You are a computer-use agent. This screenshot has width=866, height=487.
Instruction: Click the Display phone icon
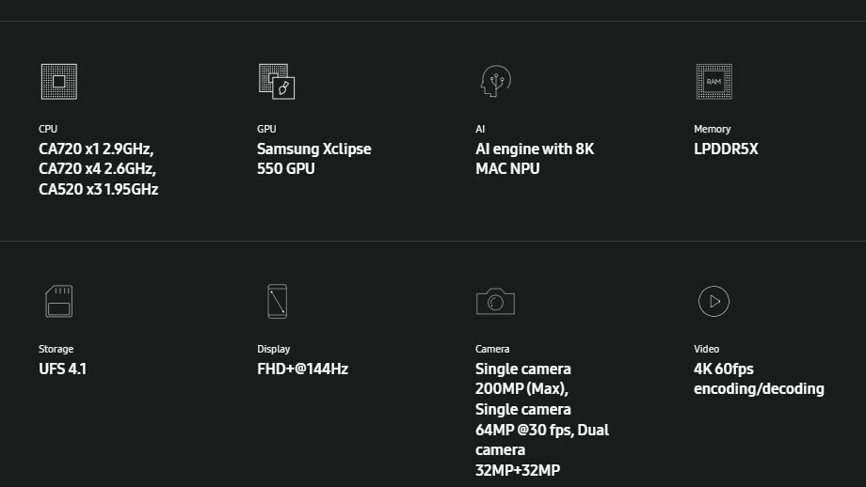[x=277, y=301]
